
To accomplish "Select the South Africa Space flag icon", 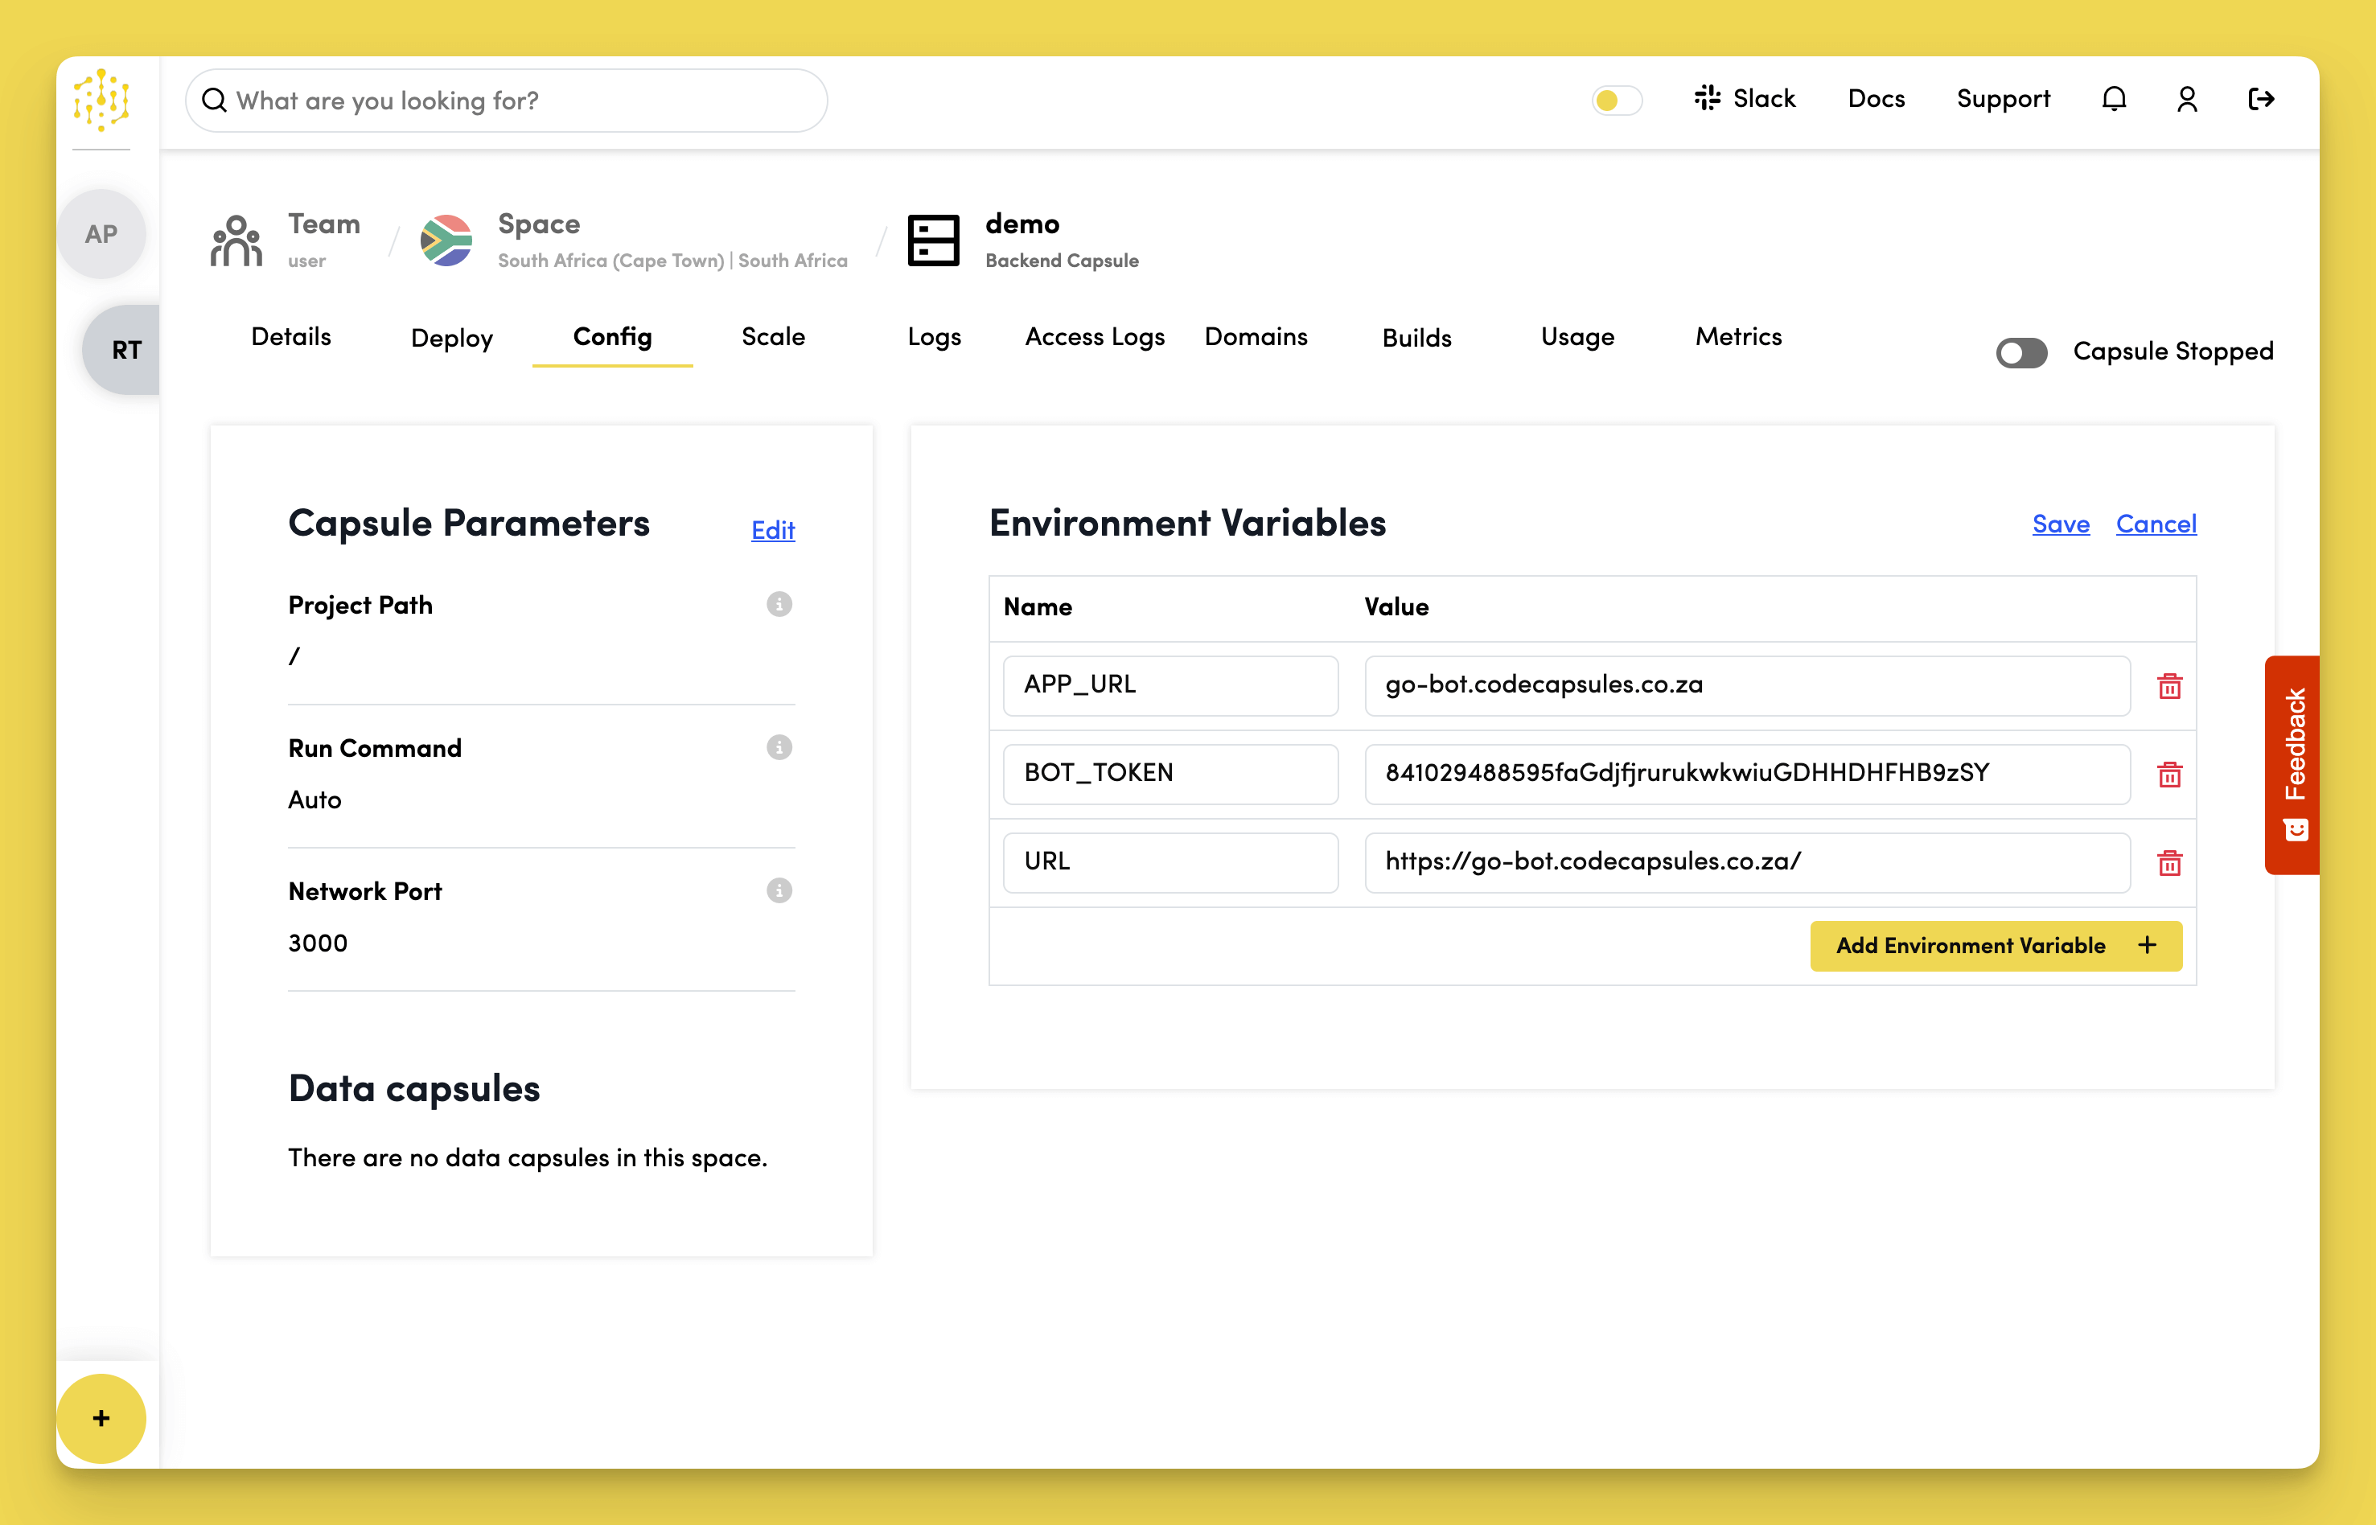I will click(x=446, y=239).
